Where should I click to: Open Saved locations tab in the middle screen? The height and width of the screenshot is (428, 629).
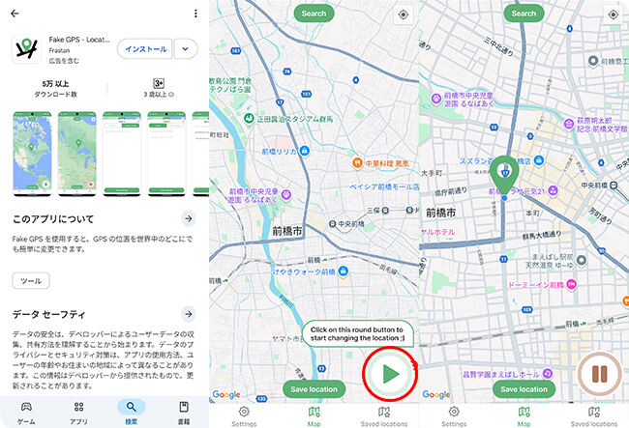[x=384, y=416]
